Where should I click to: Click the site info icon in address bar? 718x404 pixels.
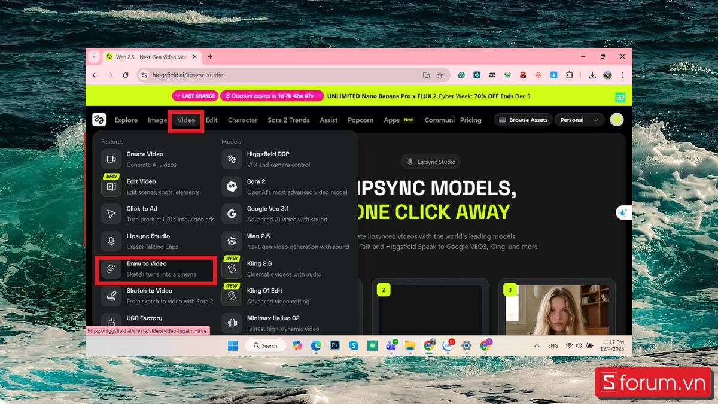tap(144, 75)
